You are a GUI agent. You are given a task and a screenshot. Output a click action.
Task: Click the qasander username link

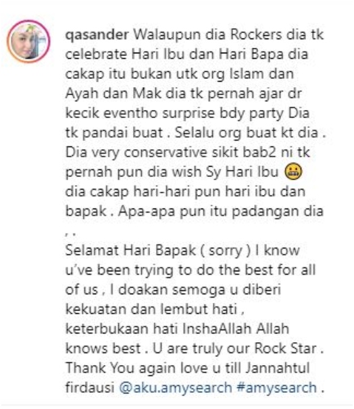pos(97,35)
